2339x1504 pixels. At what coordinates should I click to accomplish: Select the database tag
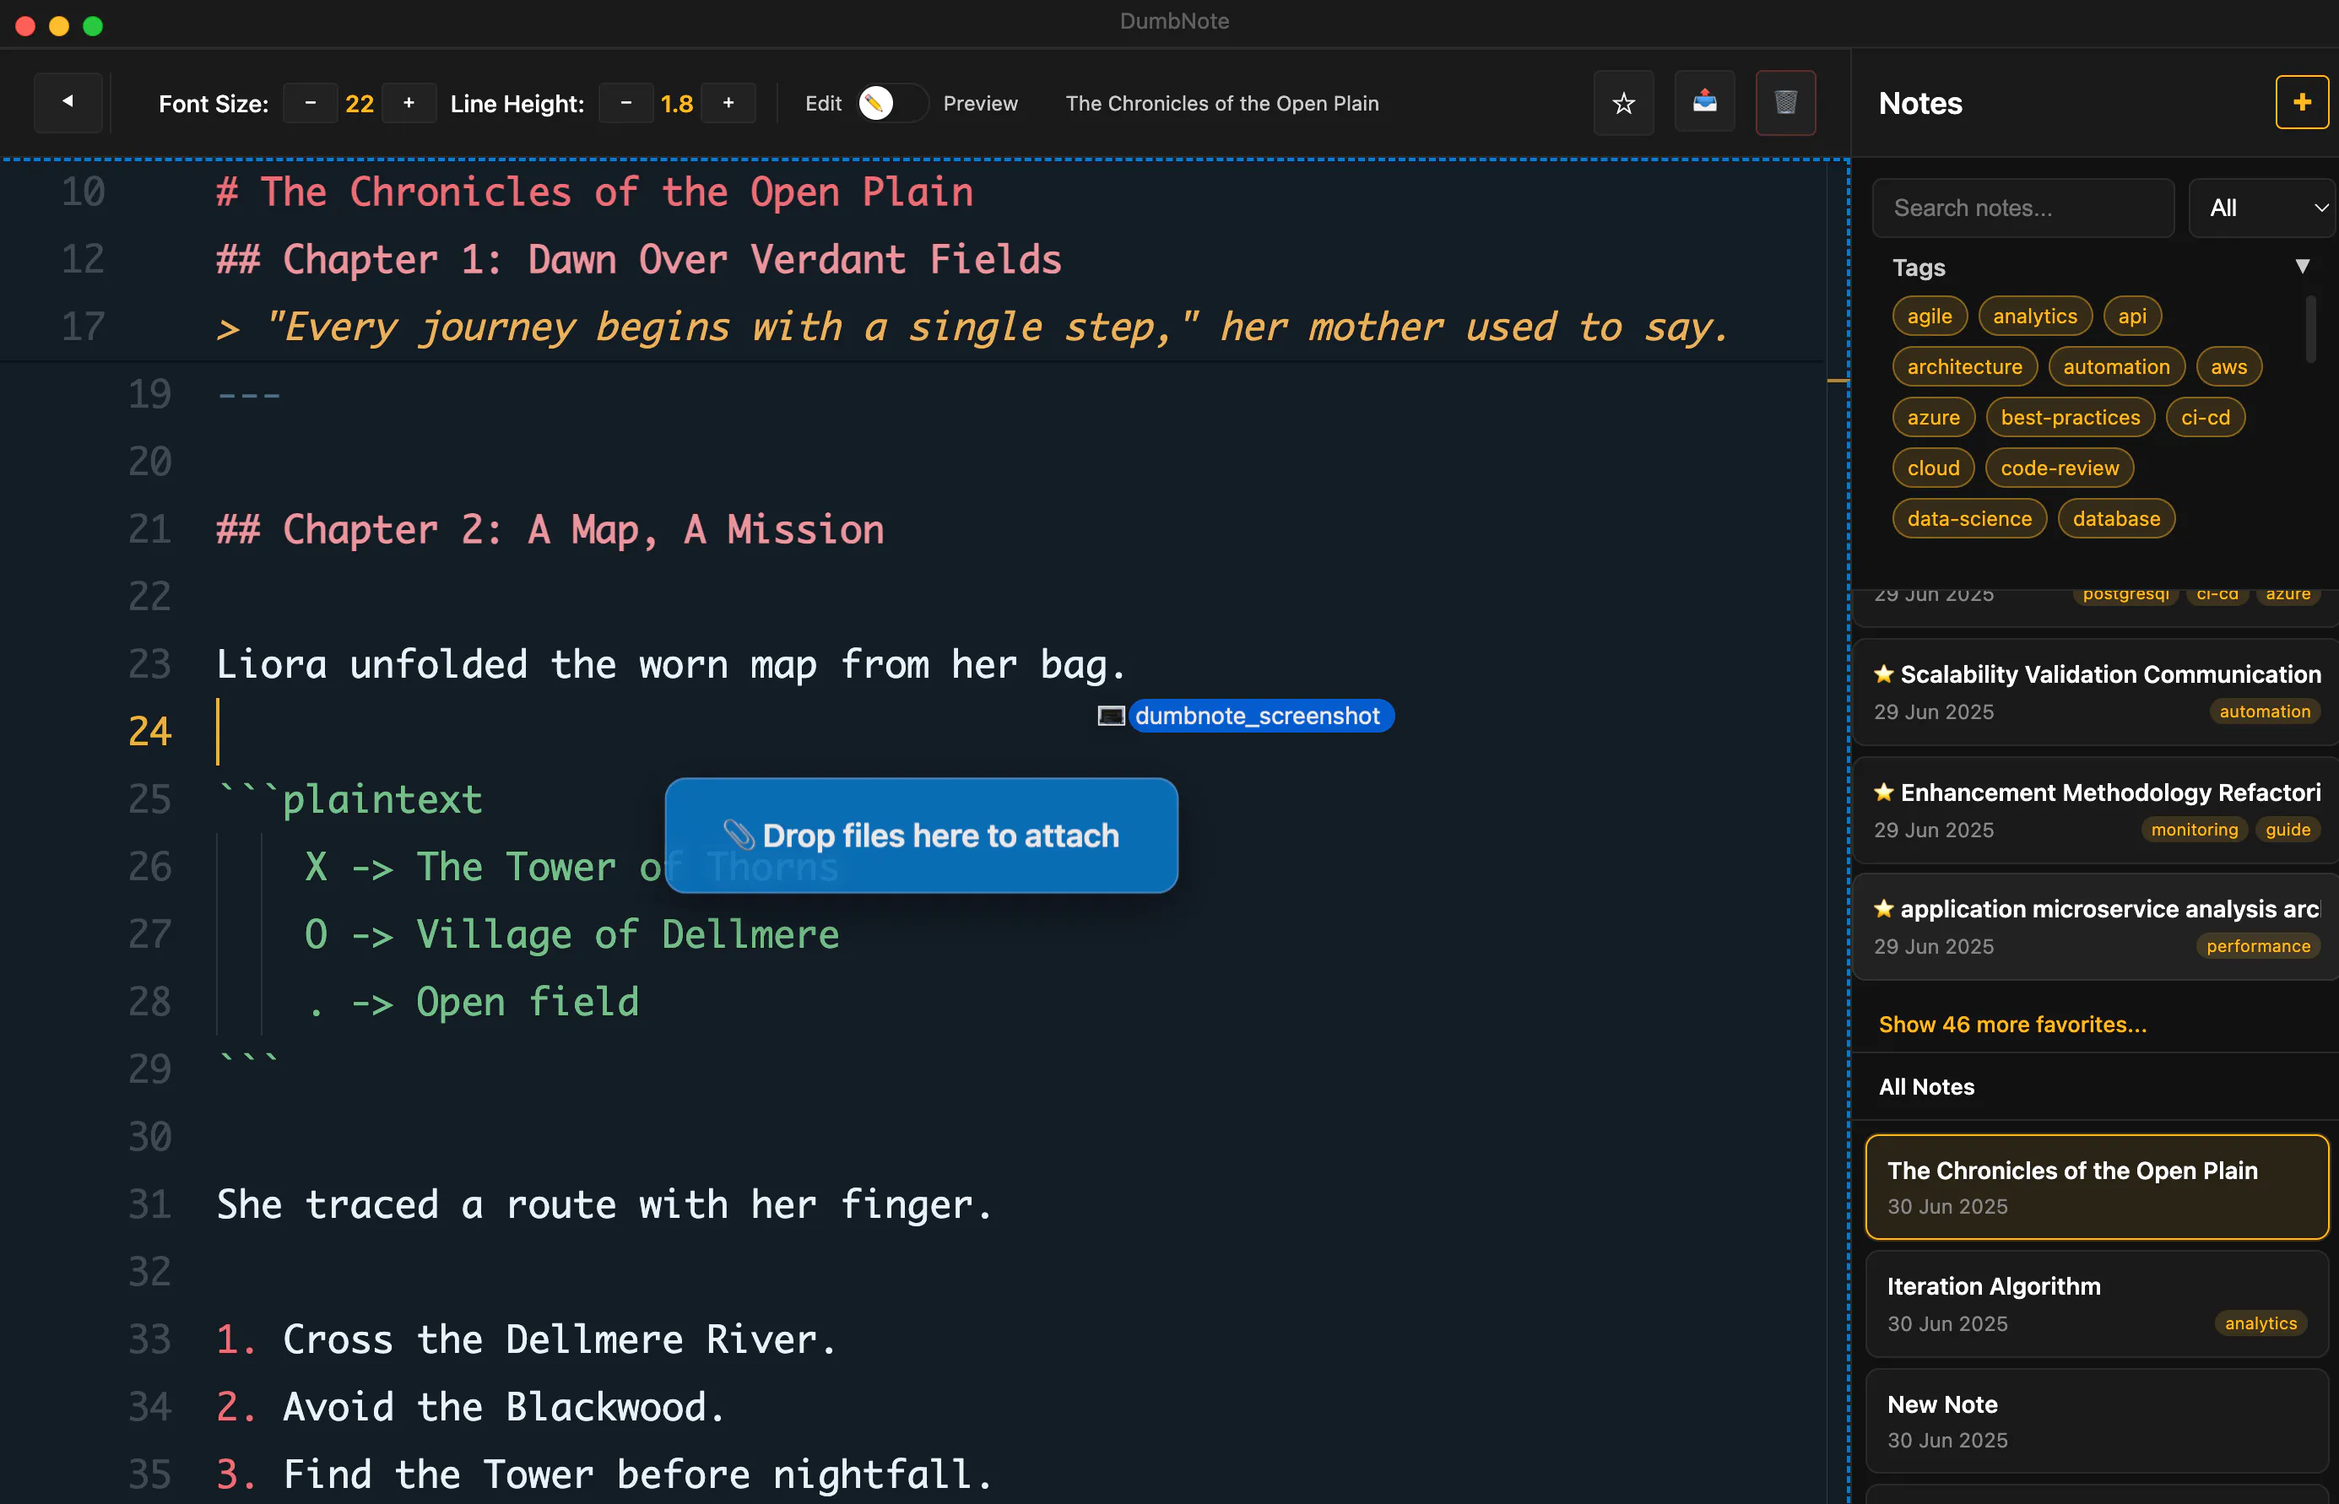click(2116, 520)
